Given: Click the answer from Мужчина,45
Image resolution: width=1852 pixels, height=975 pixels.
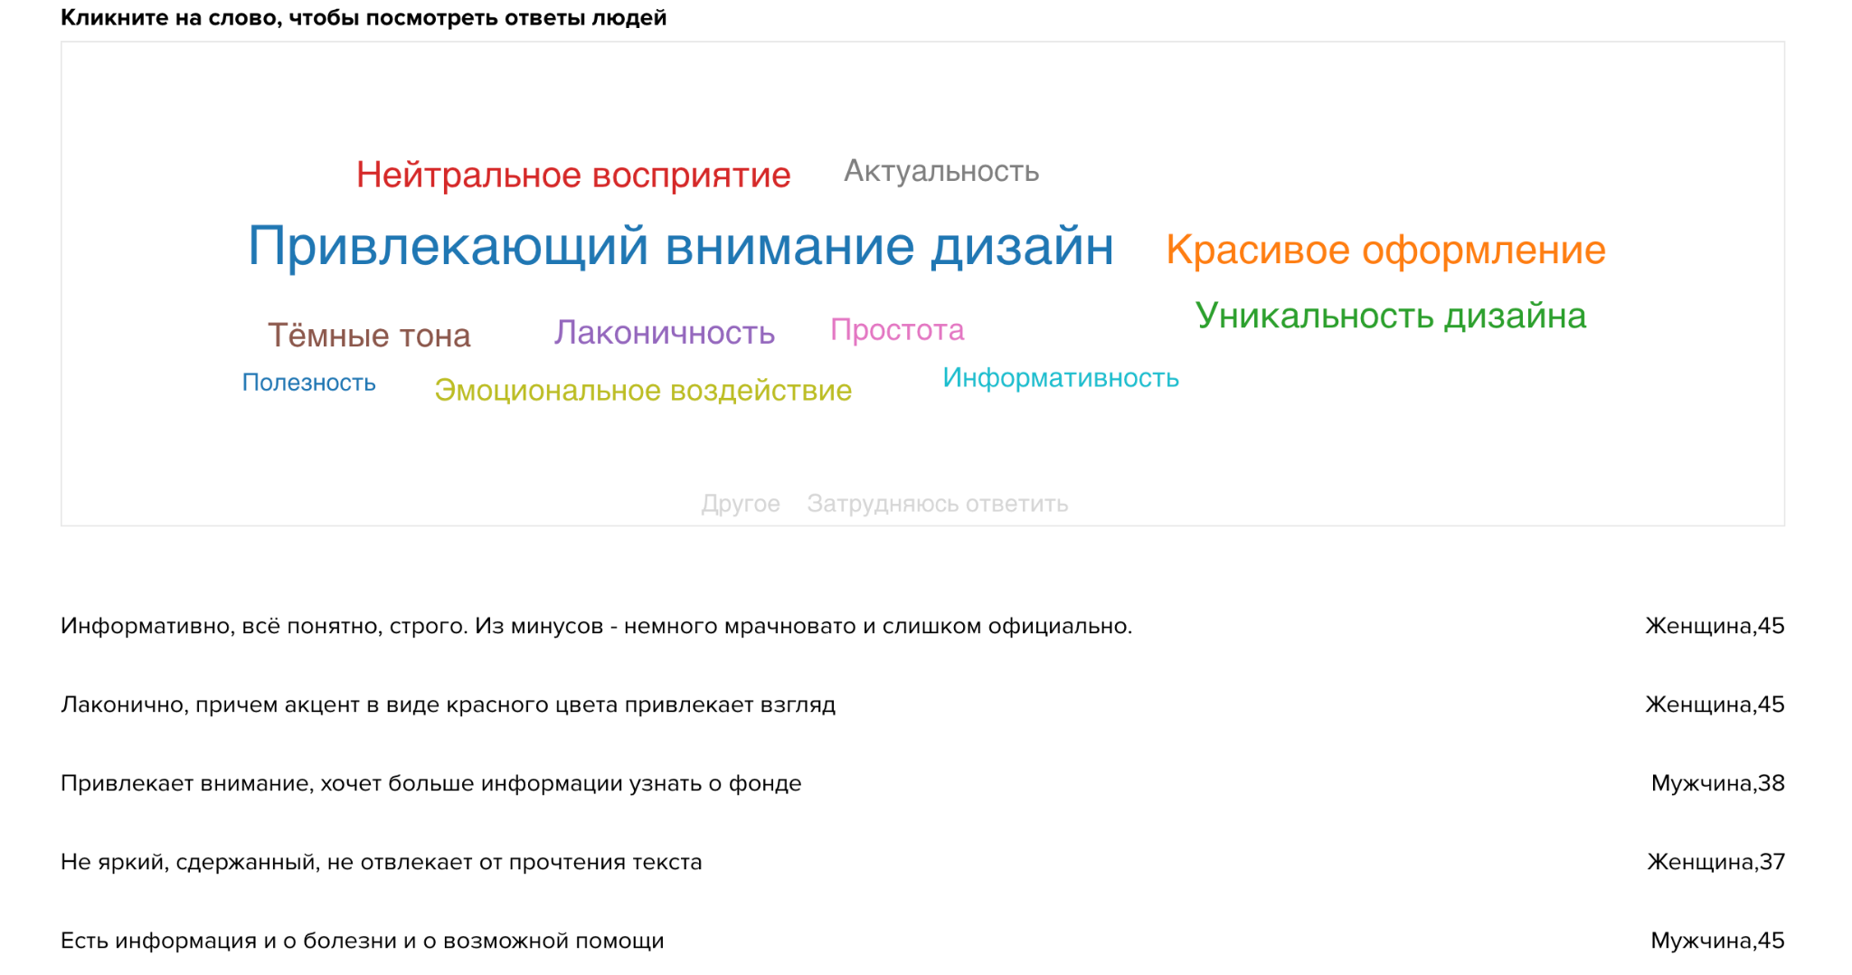Looking at the screenshot, I should click(362, 940).
